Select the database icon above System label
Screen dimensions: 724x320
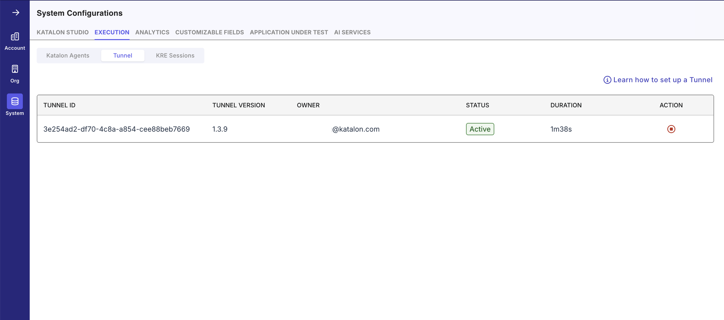pyautogui.click(x=15, y=101)
